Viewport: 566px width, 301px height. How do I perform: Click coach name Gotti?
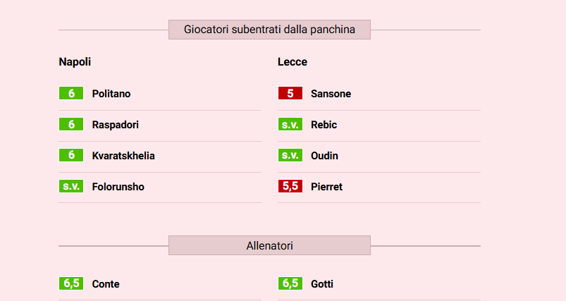[322, 284]
